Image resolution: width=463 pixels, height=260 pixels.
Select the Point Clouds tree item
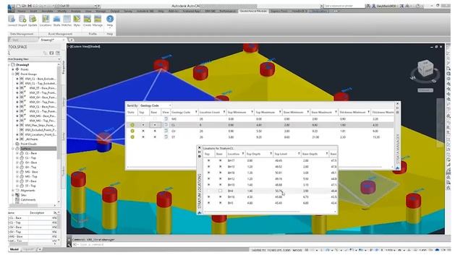pos(29,144)
